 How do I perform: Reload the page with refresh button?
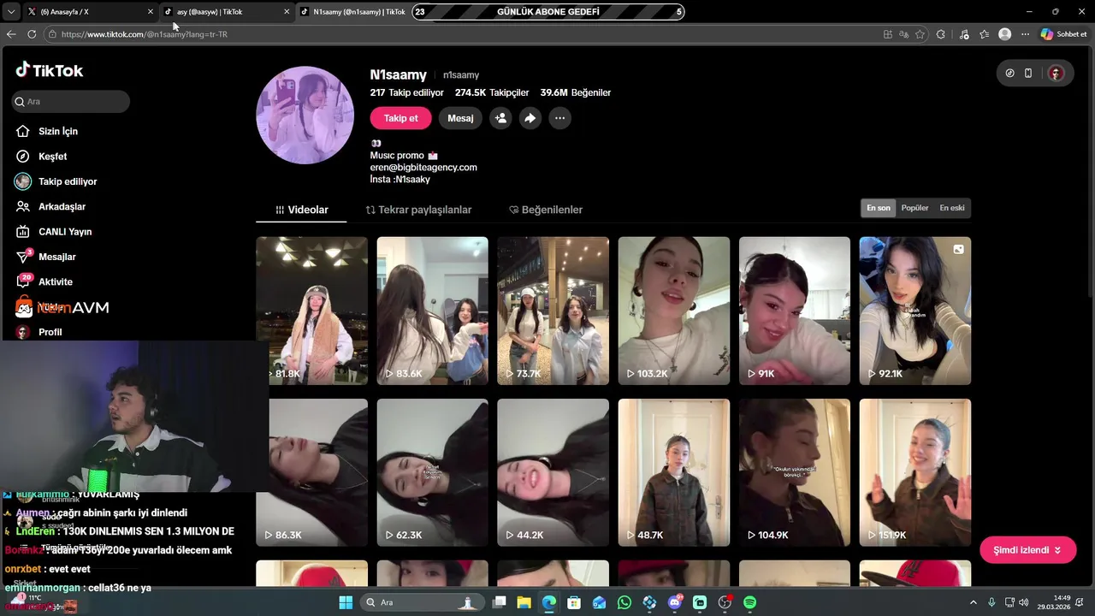coord(32,34)
